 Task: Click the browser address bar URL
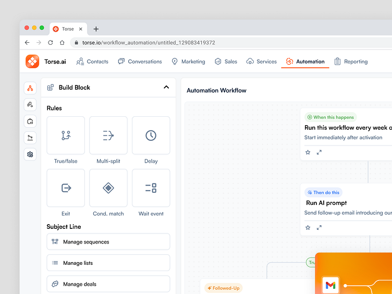[149, 43]
